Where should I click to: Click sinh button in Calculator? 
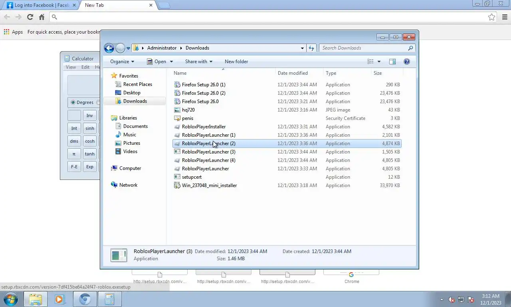pos(90,128)
